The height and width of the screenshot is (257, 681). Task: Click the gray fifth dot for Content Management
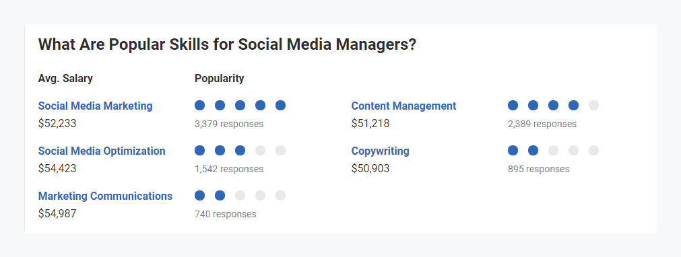click(593, 105)
